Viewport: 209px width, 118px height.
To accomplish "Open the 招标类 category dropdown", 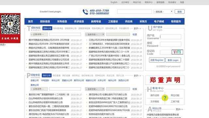I will click(163, 12).
